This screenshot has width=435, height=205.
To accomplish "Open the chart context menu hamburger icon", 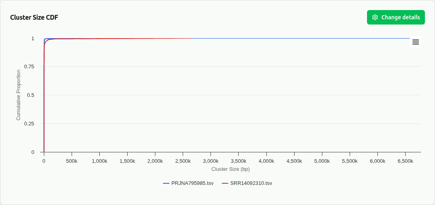I will [x=416, y=42].
